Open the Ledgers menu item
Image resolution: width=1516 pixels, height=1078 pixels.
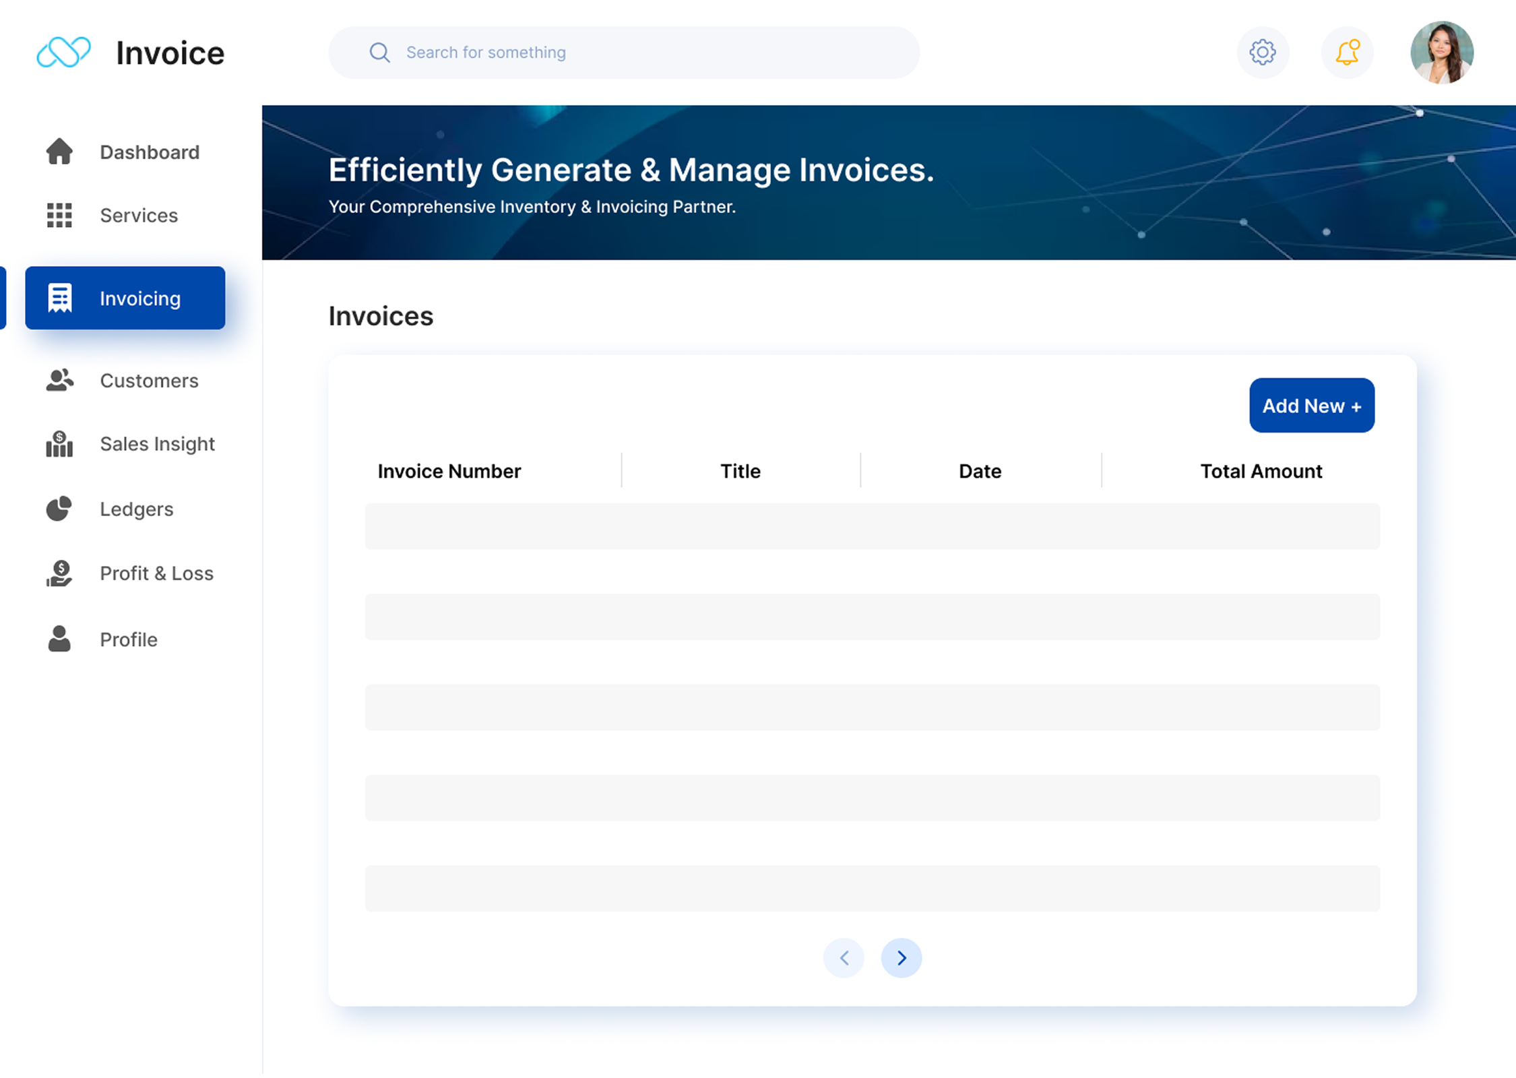pos(136,509)
